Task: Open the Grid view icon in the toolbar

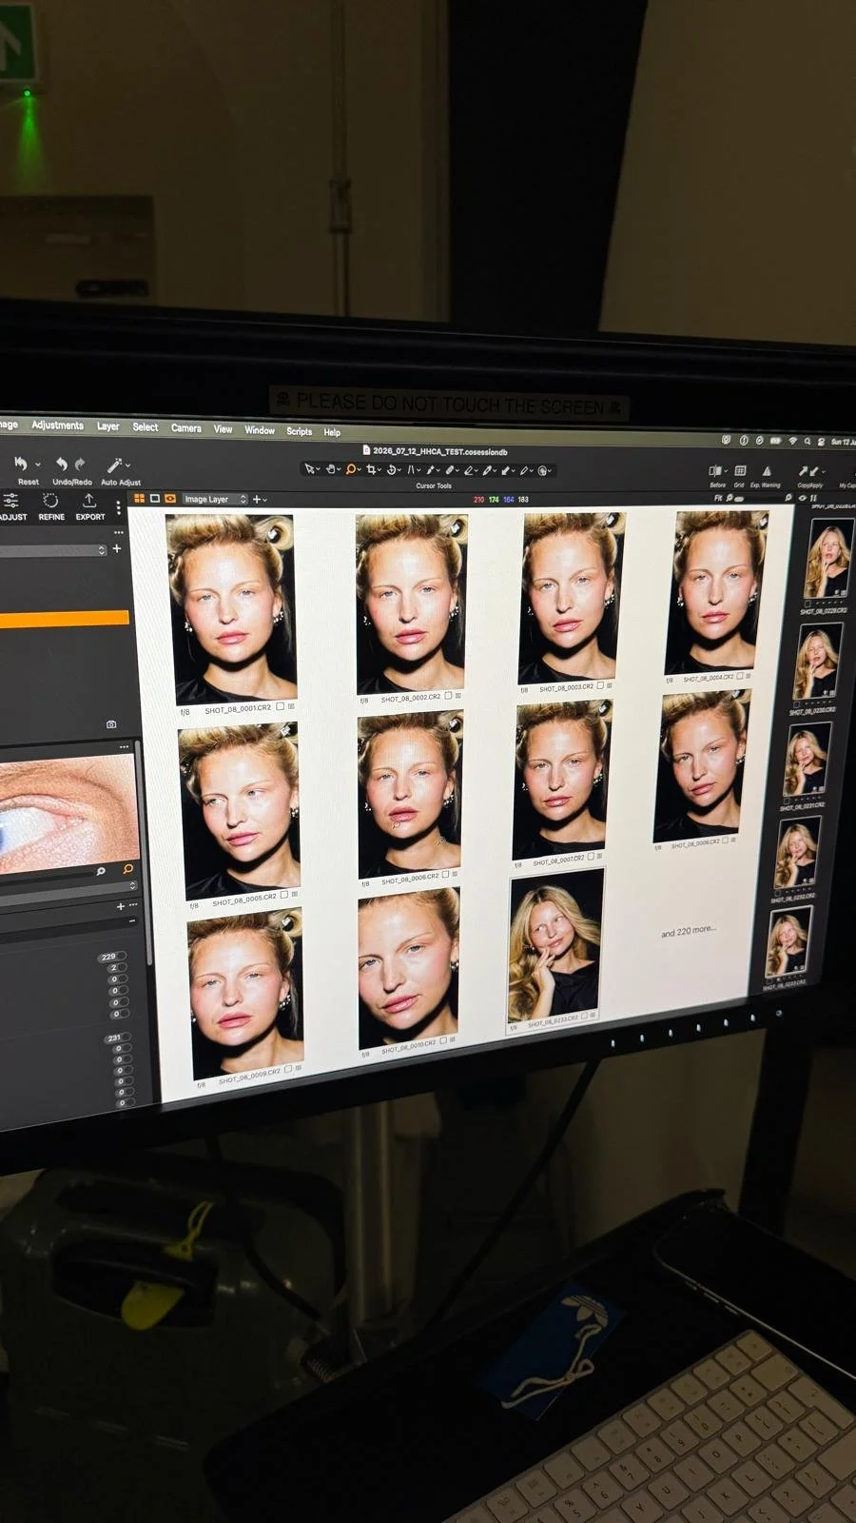Action: coord(740,471)
